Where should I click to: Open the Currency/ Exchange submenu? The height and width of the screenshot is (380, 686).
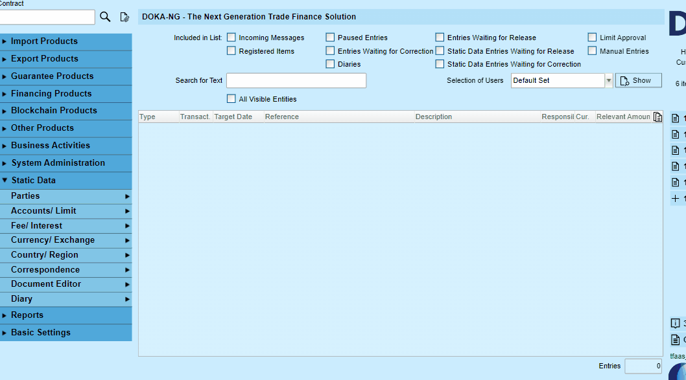(x=65, y=241)
